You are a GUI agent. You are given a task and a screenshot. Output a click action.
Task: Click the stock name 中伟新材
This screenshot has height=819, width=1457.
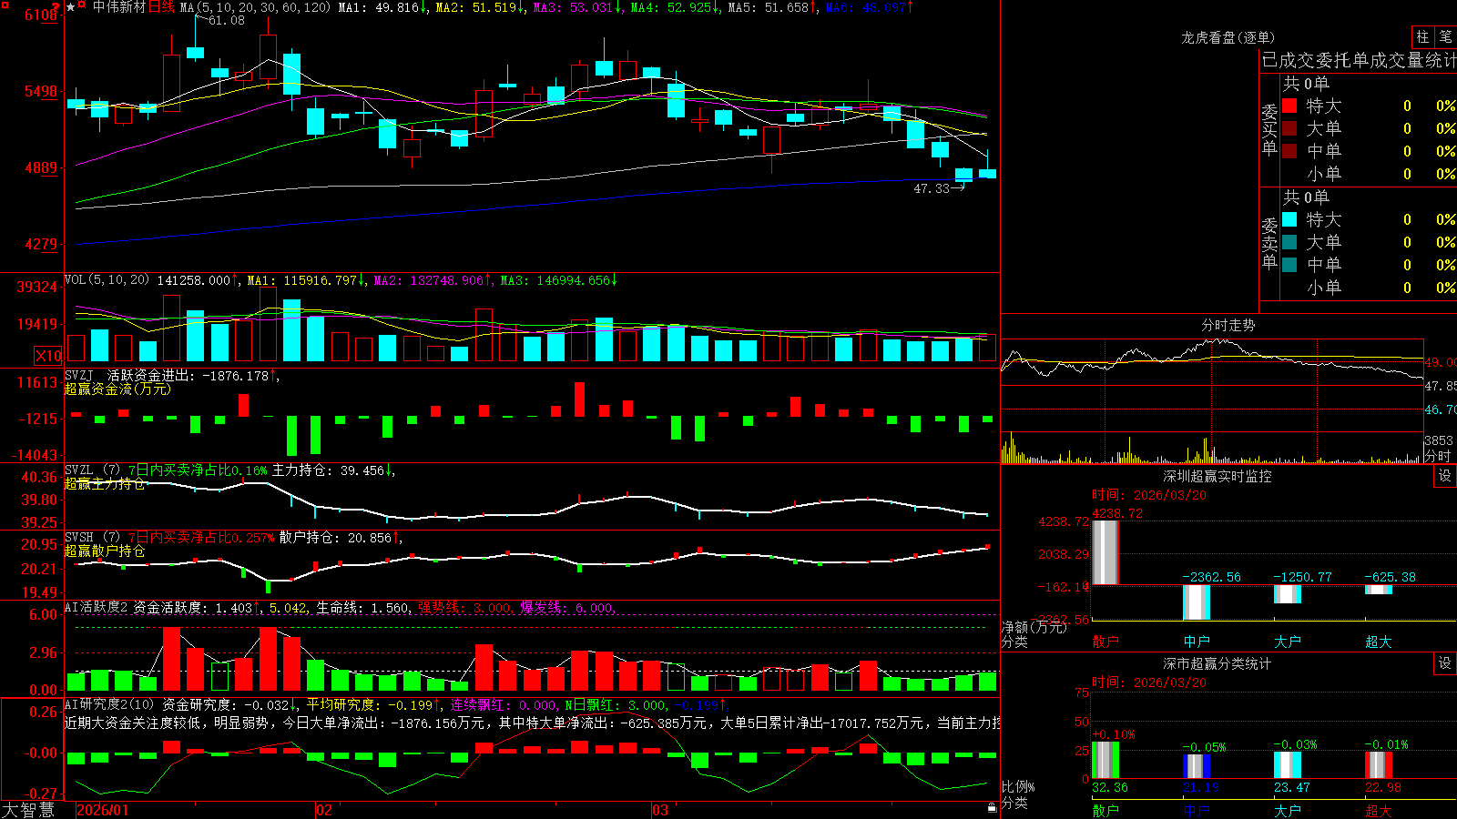[119, 7]
